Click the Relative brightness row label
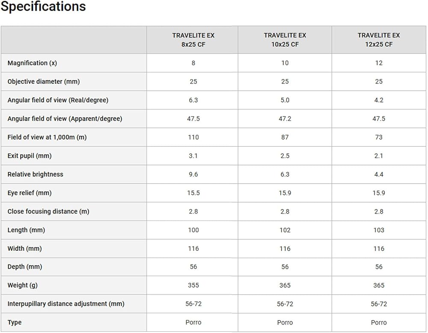The width and height of the screenshot is (428, 333). (x=35, y=174)
